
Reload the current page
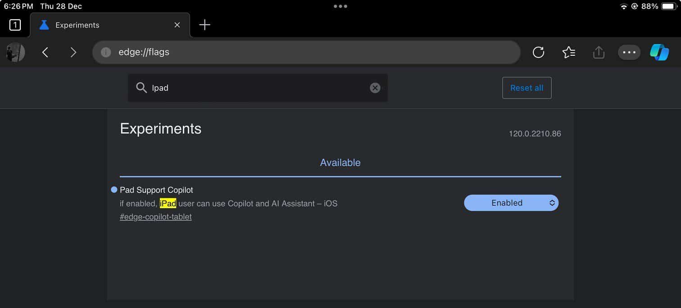pyautogui.click(x=538, y=53)
